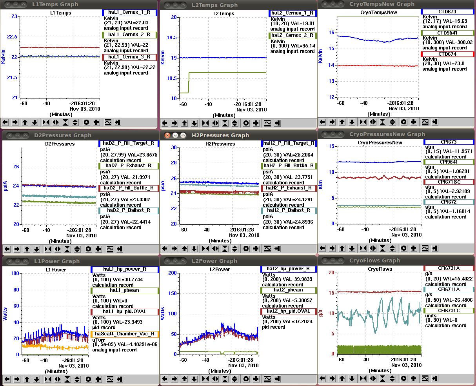This screenshot has height=386, width=476.
Task: Select the haD2_P_Ballast_R legend entry
Action: tap(129, 211)
